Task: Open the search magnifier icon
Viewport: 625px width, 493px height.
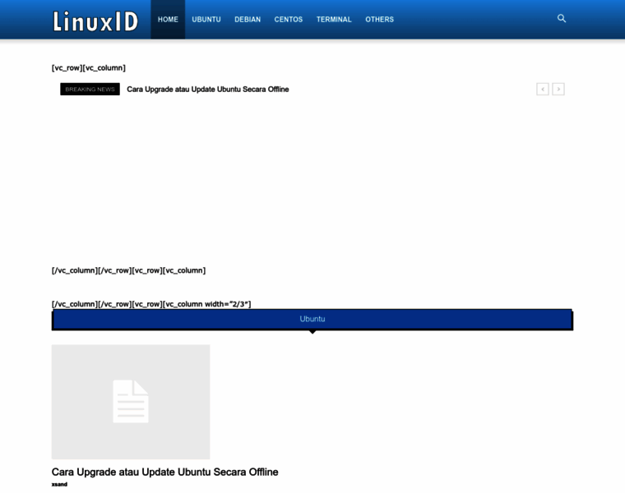Action: [561, 18]
